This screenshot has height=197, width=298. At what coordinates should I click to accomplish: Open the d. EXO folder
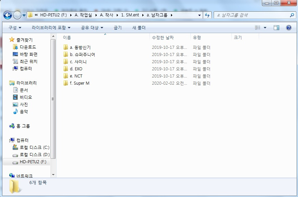[x=76, y=69]
